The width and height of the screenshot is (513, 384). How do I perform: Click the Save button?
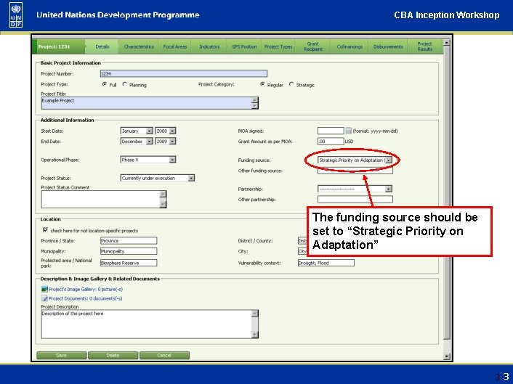[62, 355]
